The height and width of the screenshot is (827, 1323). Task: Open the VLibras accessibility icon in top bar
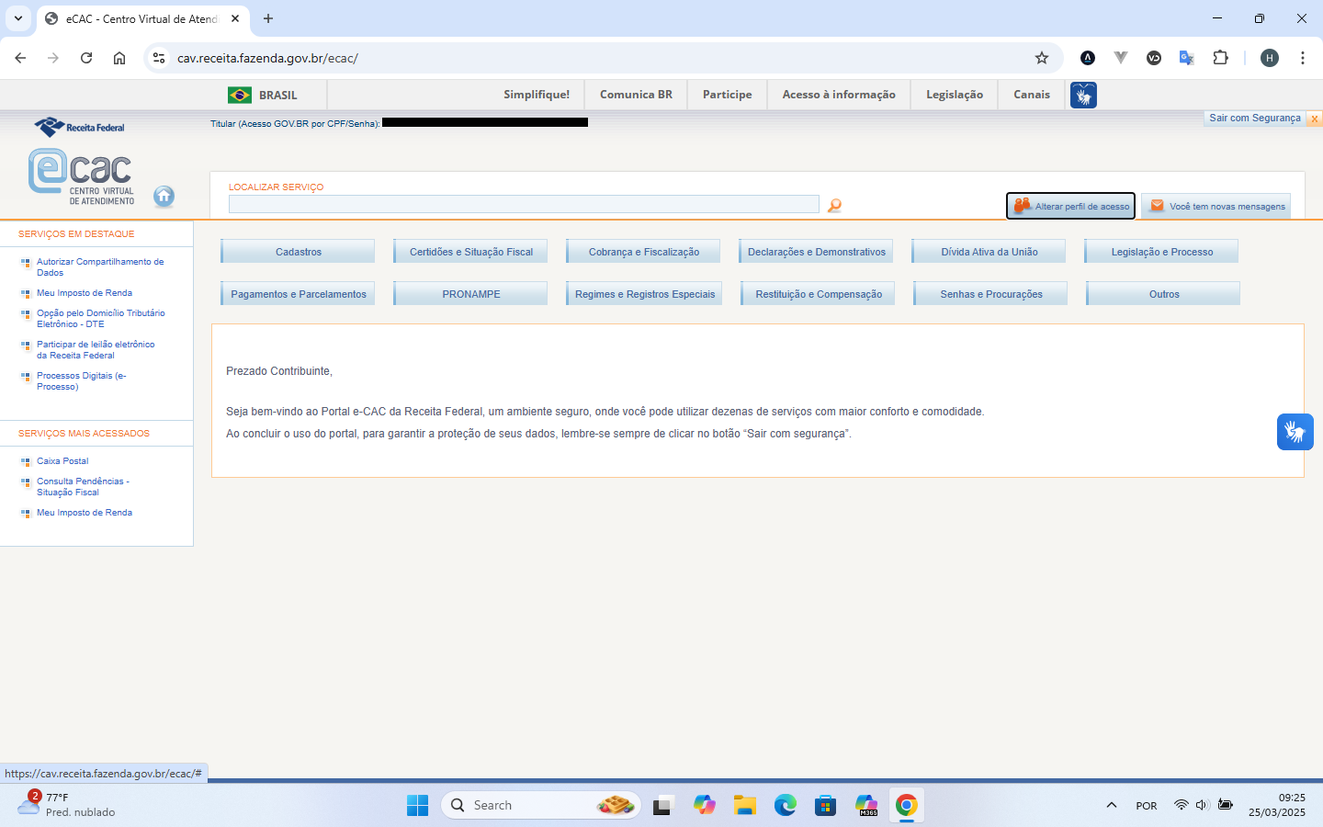click(x=1083, y=95)
